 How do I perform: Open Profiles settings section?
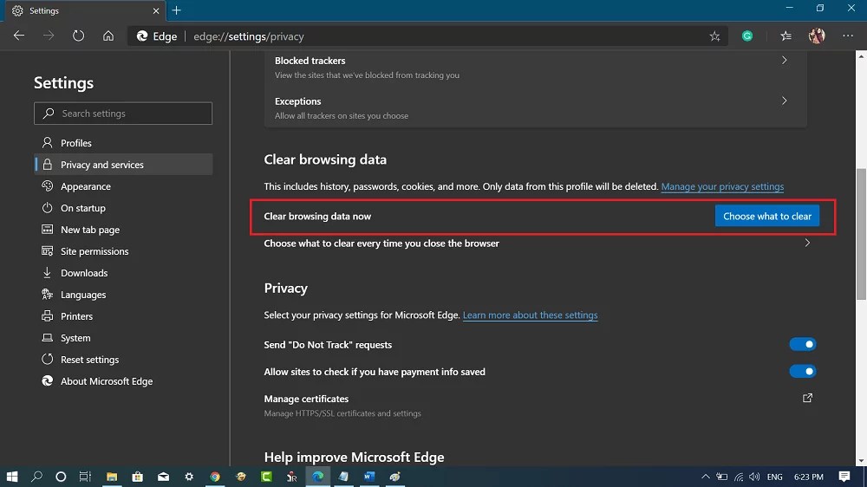point(123,143)
